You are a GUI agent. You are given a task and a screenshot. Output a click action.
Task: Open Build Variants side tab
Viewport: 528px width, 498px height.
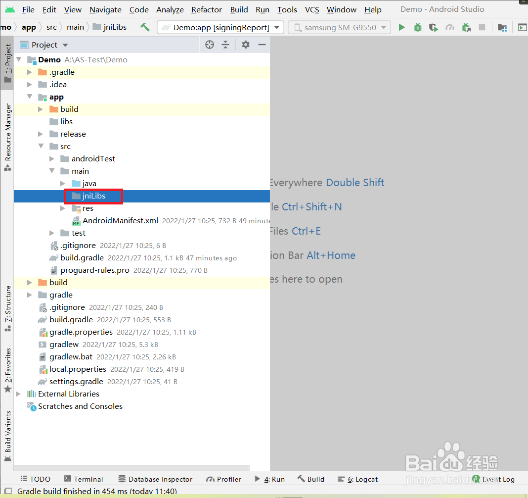pyautogui.click(x=8, y=436)
